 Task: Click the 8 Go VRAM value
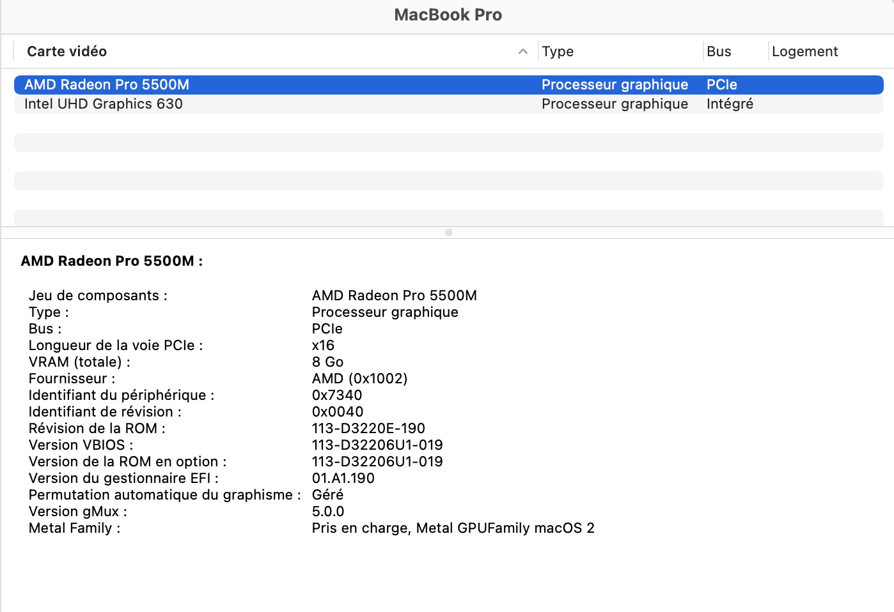coord(327,362)
